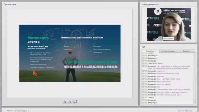
Task: Click the chat scrollbar up arrow
Action: [x=195, y=101]
